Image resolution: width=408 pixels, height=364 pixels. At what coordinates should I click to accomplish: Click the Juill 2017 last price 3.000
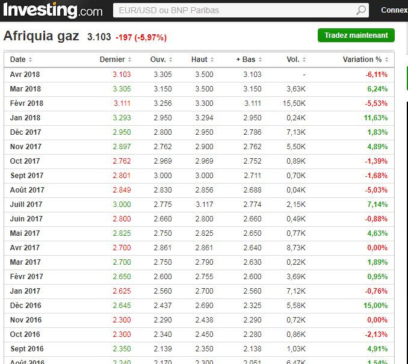click(122, 205)
